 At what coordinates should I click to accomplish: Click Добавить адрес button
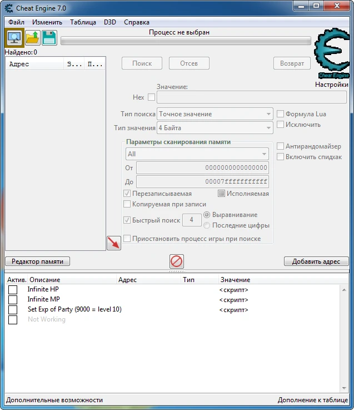(x=316, y=261)
